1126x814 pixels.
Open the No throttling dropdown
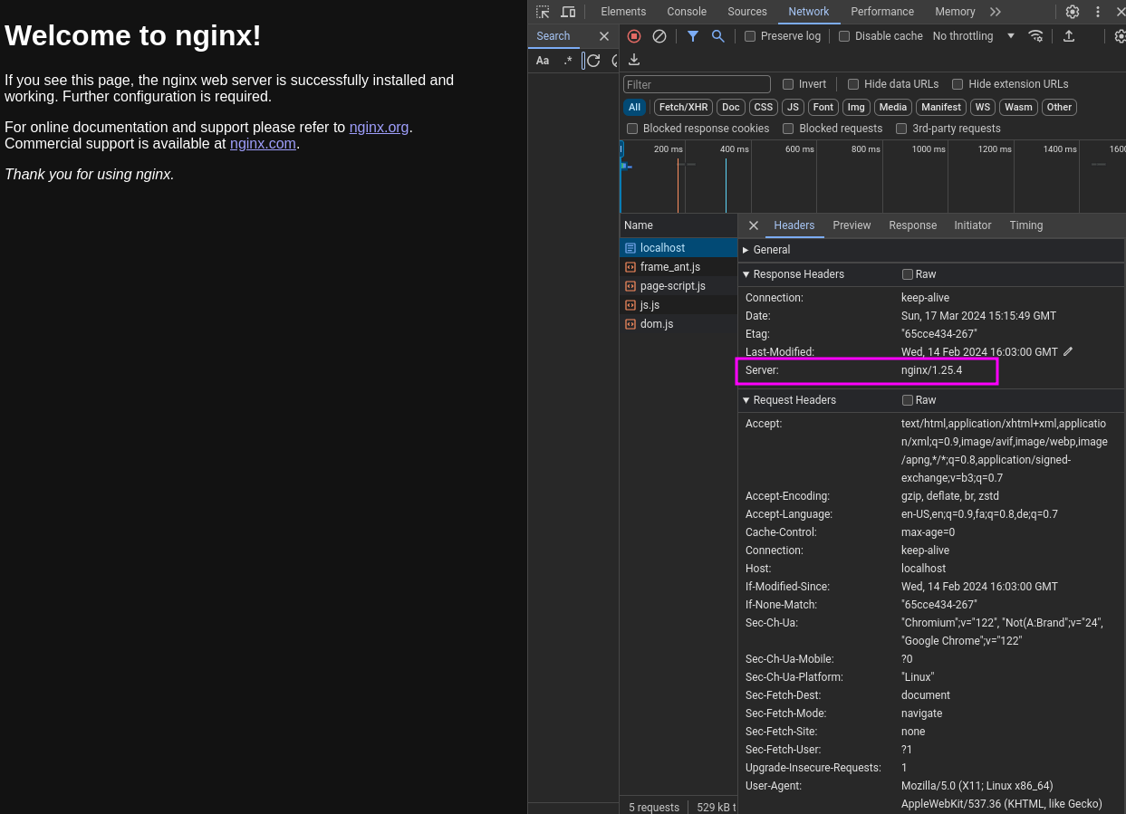click(973, 36)
